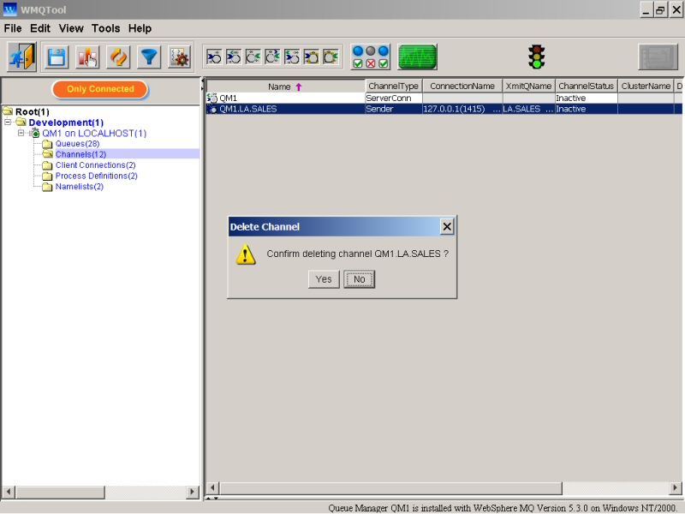This screenshot has width=685, height=514.
Task: Collapse the Development tree node
Action: coord(8,123)
